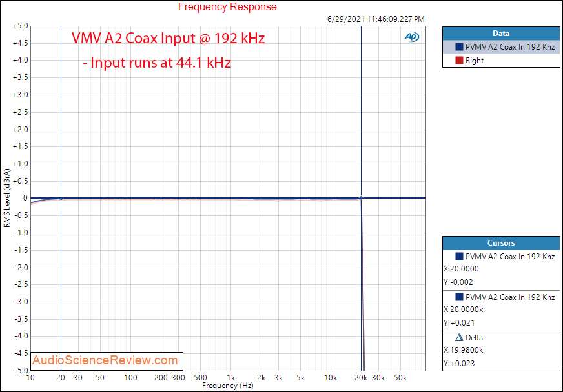Click the 20 kHz cursor marker on trace
The image size is (563, 392).
click(x=361, y=198)
